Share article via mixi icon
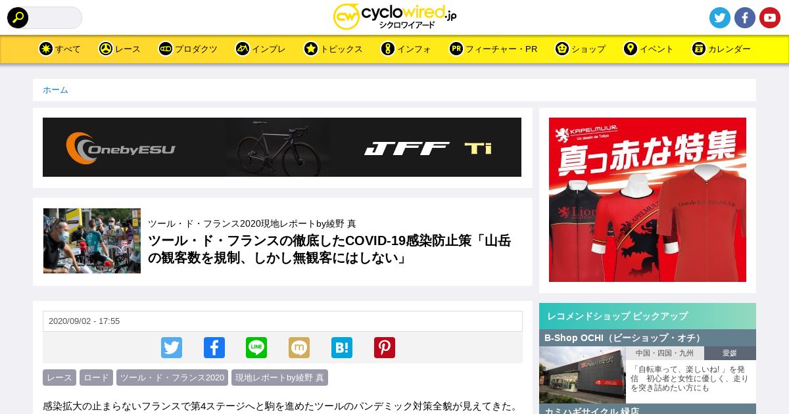This screenshot has height=414, width=789. point(299,348)
